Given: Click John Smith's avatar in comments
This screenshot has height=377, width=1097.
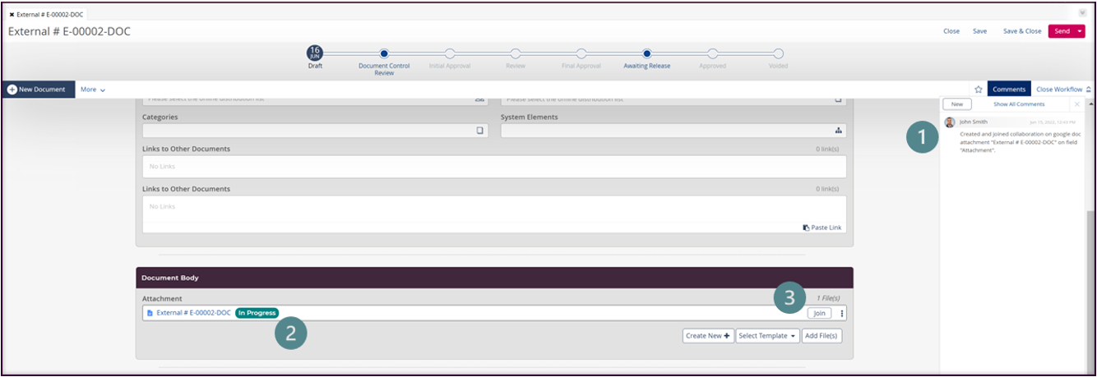Looking at the screenshot, I should click(x=950, y=122).
